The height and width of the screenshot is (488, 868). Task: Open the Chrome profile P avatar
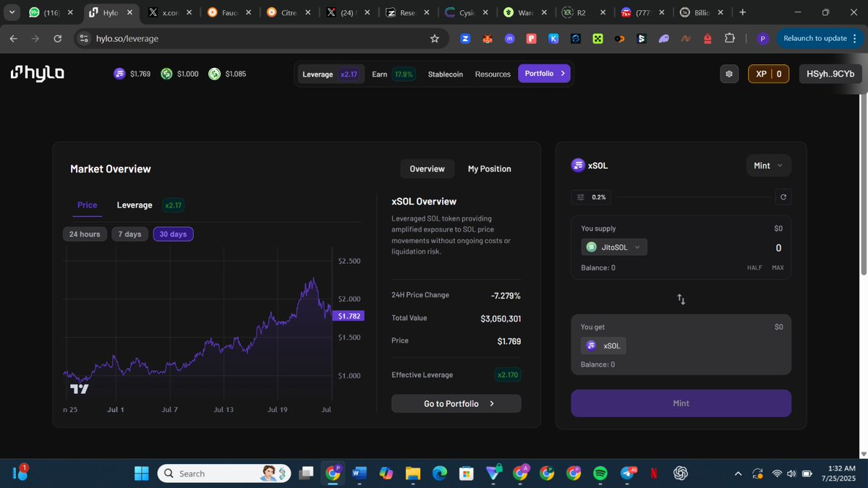point(762,38)
